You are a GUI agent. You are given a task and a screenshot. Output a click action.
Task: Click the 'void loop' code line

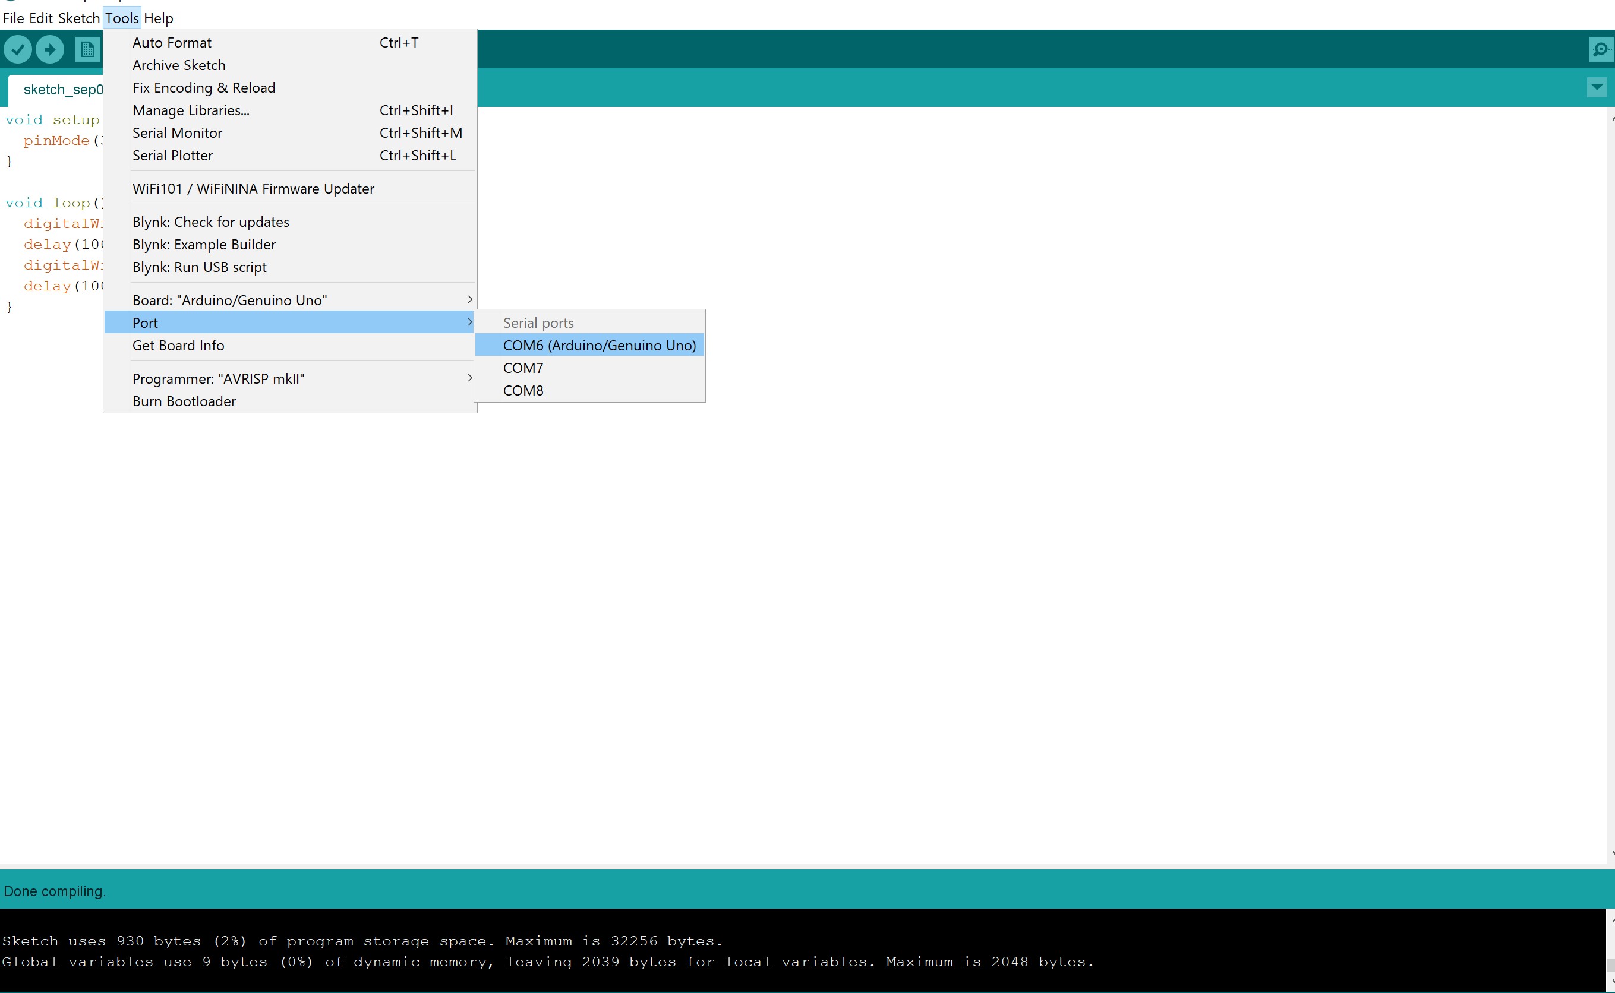(54, 203)
